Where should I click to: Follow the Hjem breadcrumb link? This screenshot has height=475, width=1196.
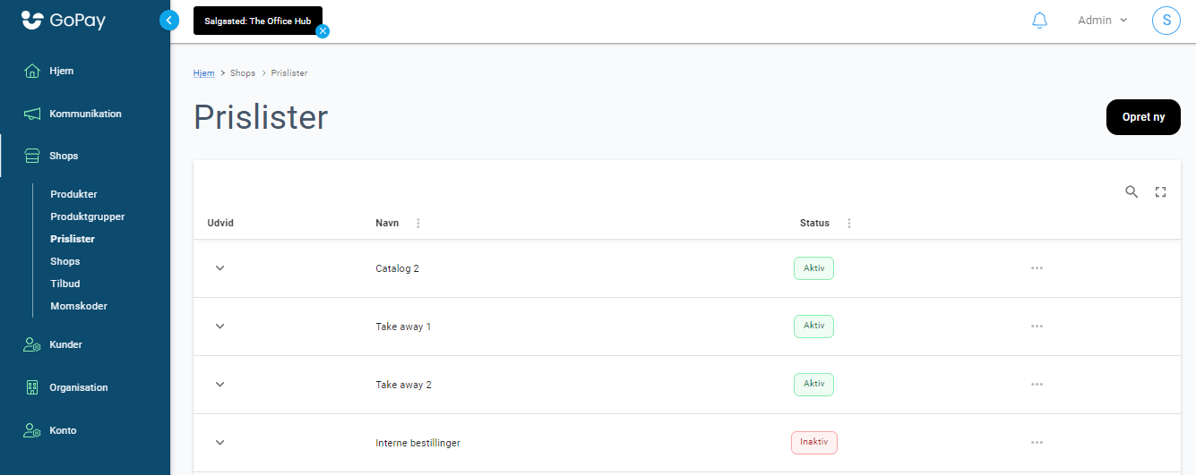203,73
